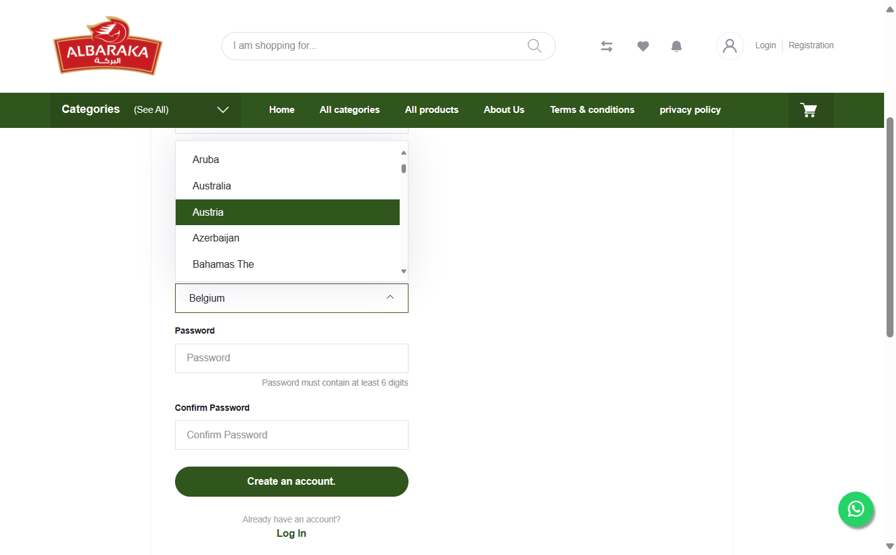
Task: Click into the Password field
Action: pyautogui.click(x=292, y=358)
